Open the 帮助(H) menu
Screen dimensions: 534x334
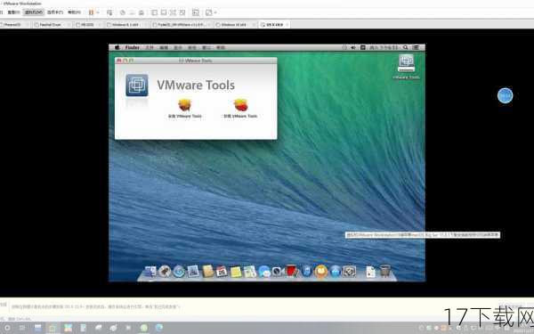(x=74, y=12)
